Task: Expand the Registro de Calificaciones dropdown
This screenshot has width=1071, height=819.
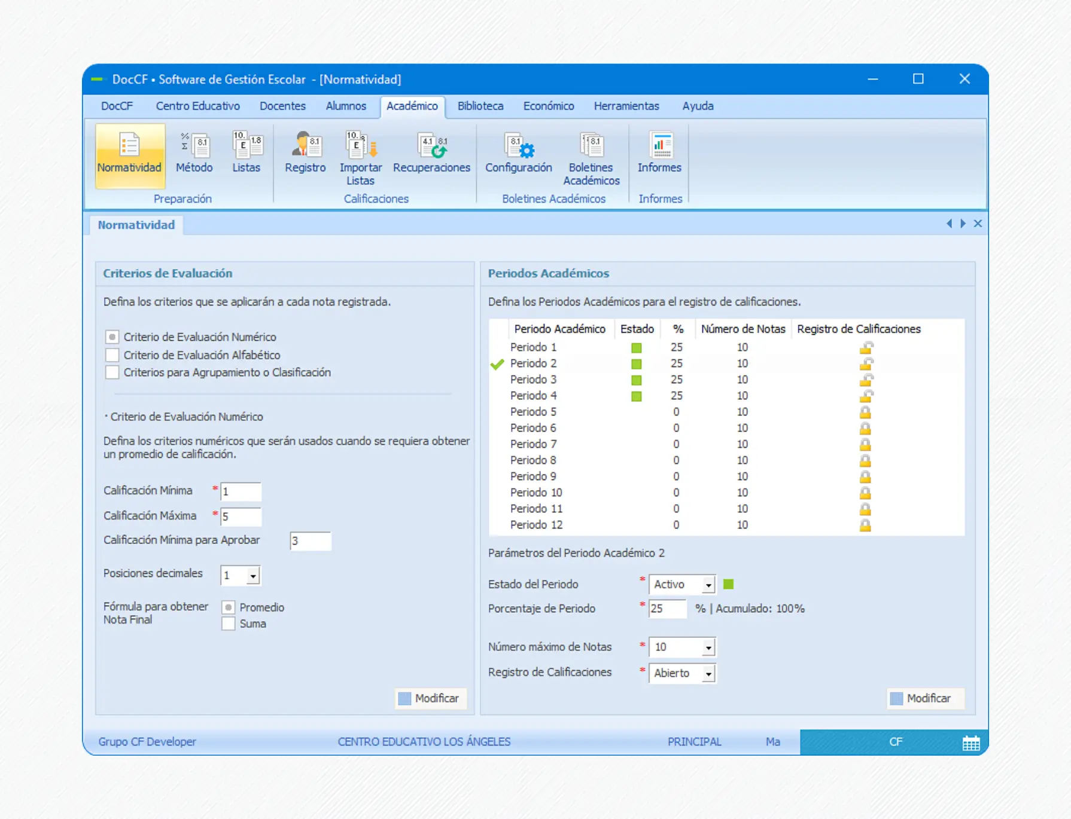Action: tap(708, 674)
